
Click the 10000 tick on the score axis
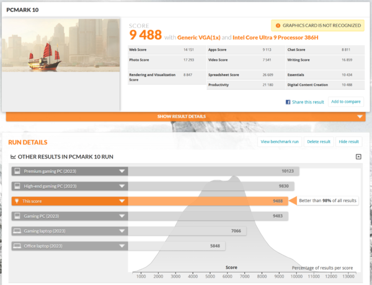pyautogui.click(x=296, y=276)
